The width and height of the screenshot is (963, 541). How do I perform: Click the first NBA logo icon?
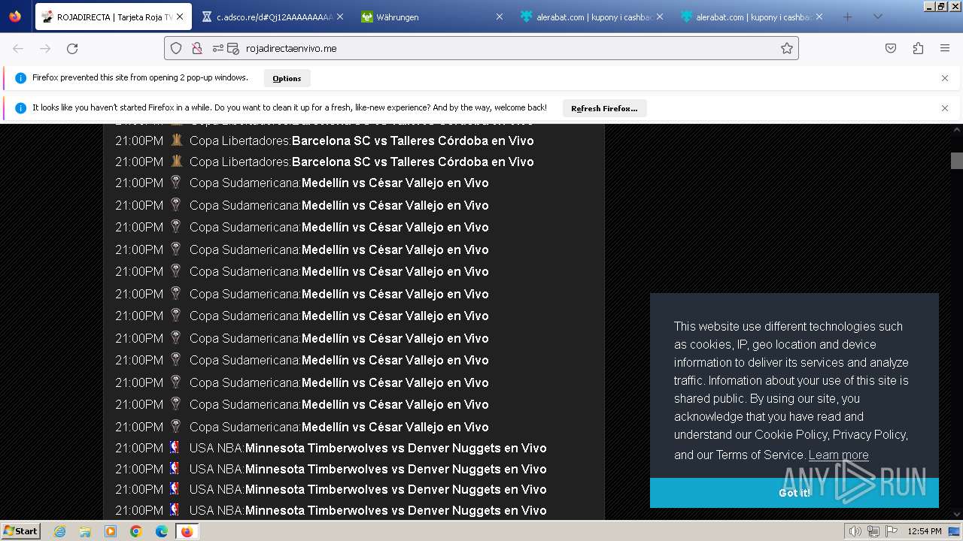[175, 447]
